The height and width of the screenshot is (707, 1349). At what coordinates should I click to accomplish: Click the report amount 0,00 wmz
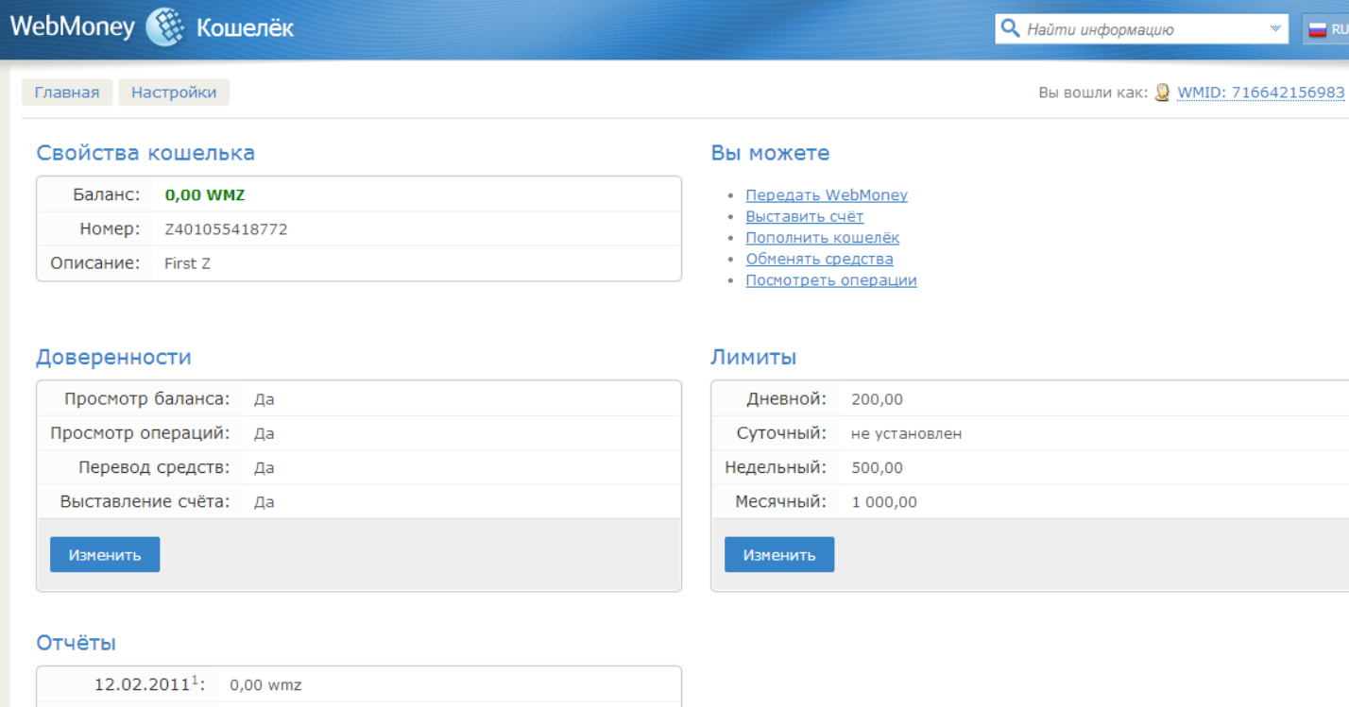point(265,684)
